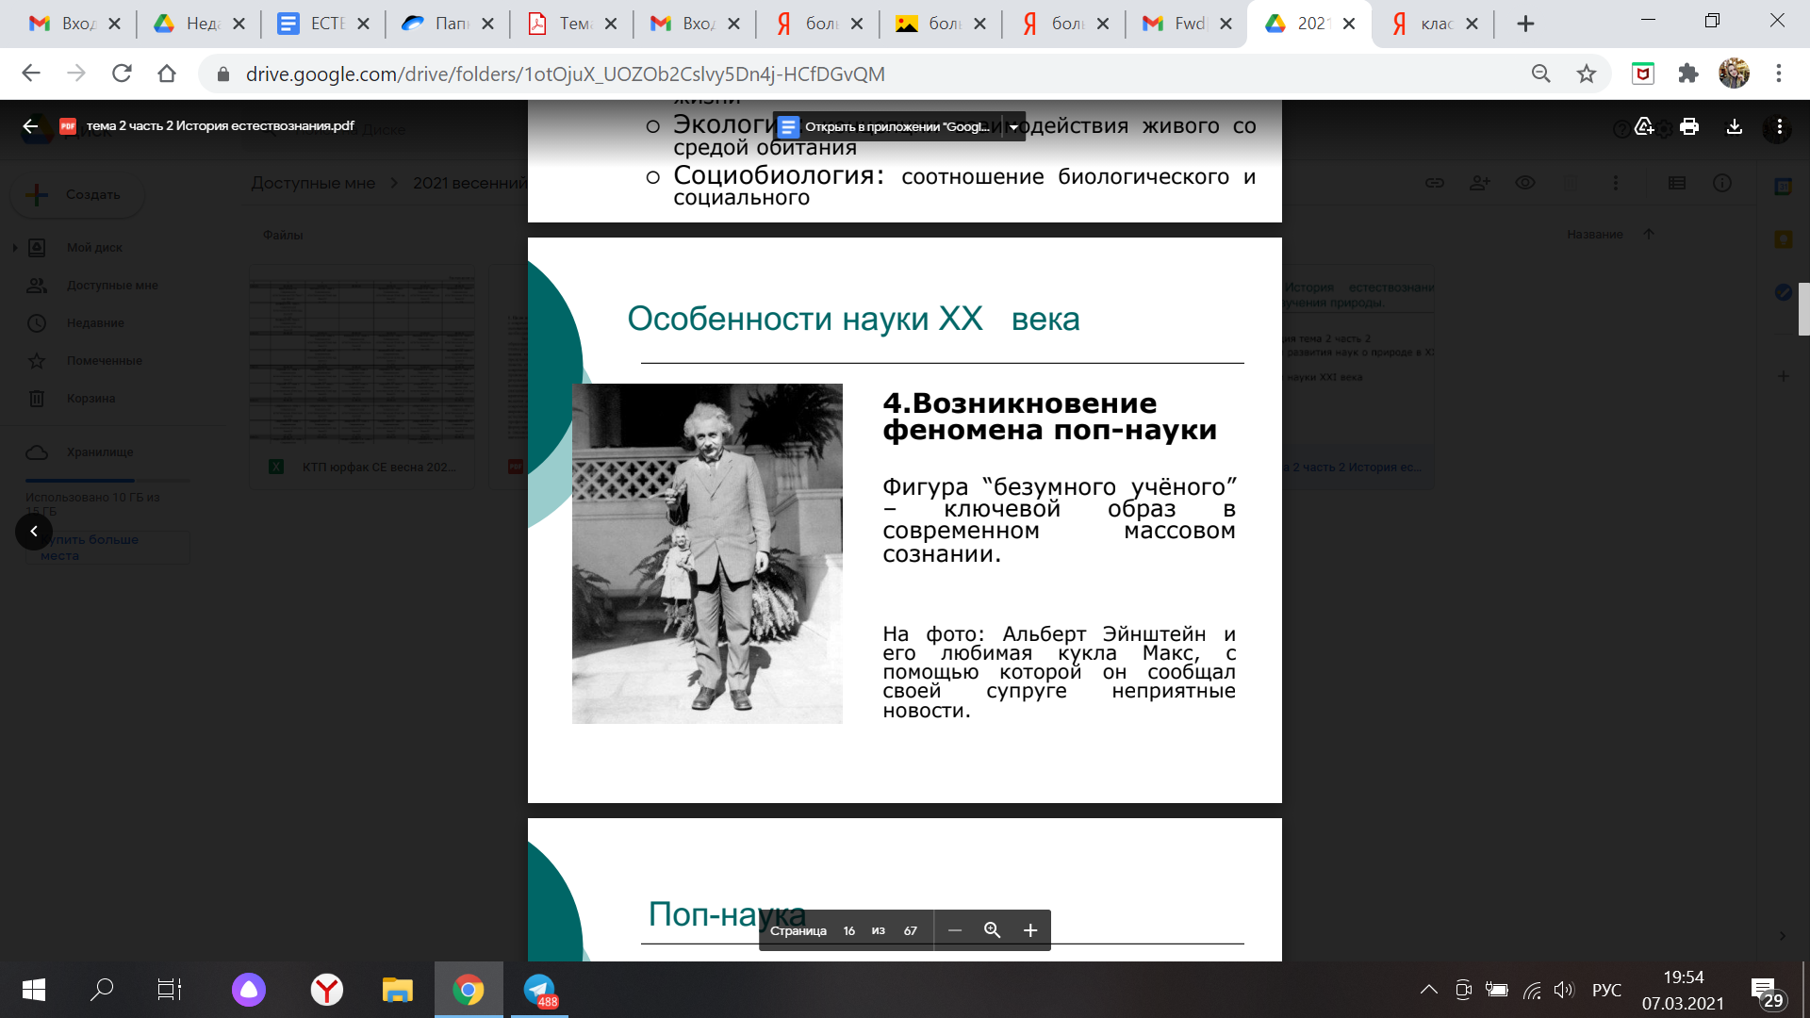The height and width of the screenshot is (1018, 1810).
Task: Open 'Мой диск' in sidebar
Action: tap(94, 248)
